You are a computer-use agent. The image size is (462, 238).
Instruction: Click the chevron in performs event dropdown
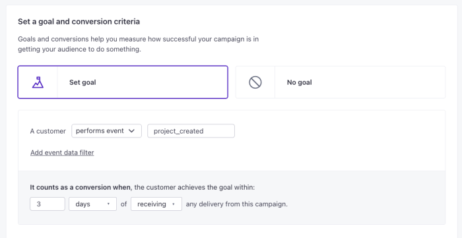[x=132, y=131]
